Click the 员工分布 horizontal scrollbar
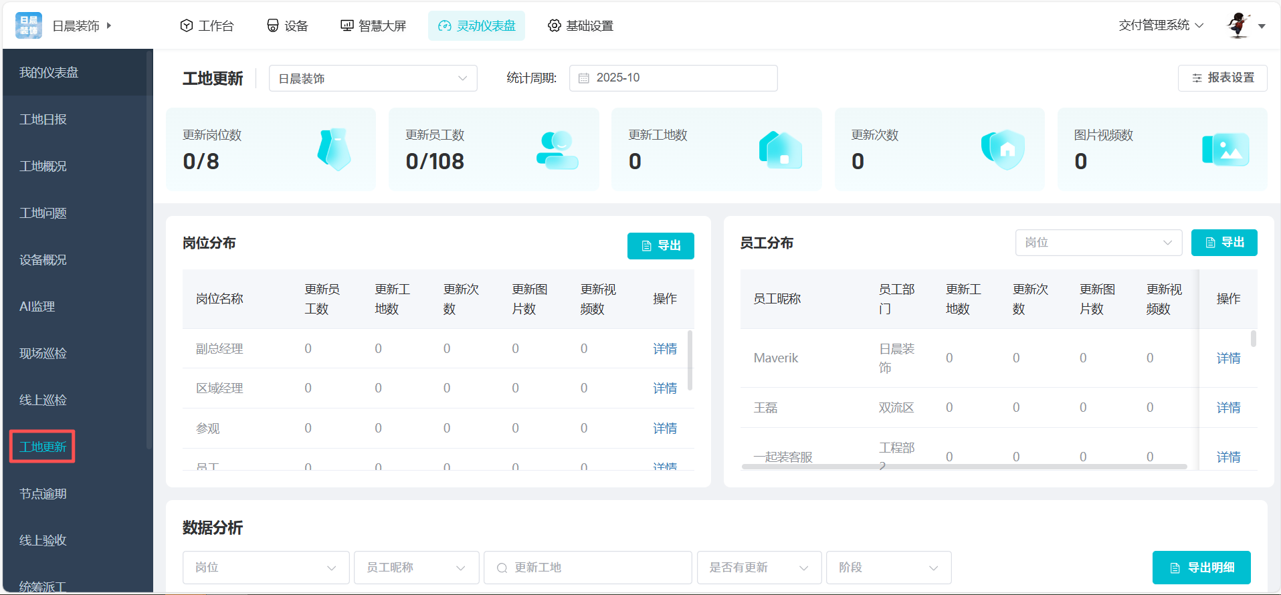The image size is (1281, 595). tap(963, 467)
